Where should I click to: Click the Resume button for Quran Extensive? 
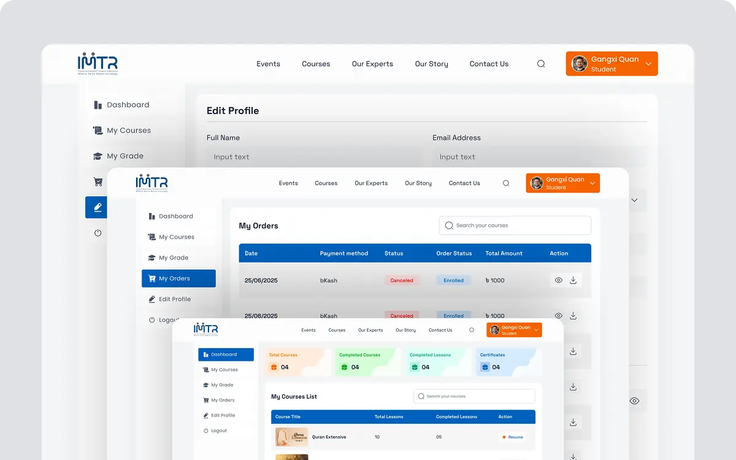coord(512,437)
